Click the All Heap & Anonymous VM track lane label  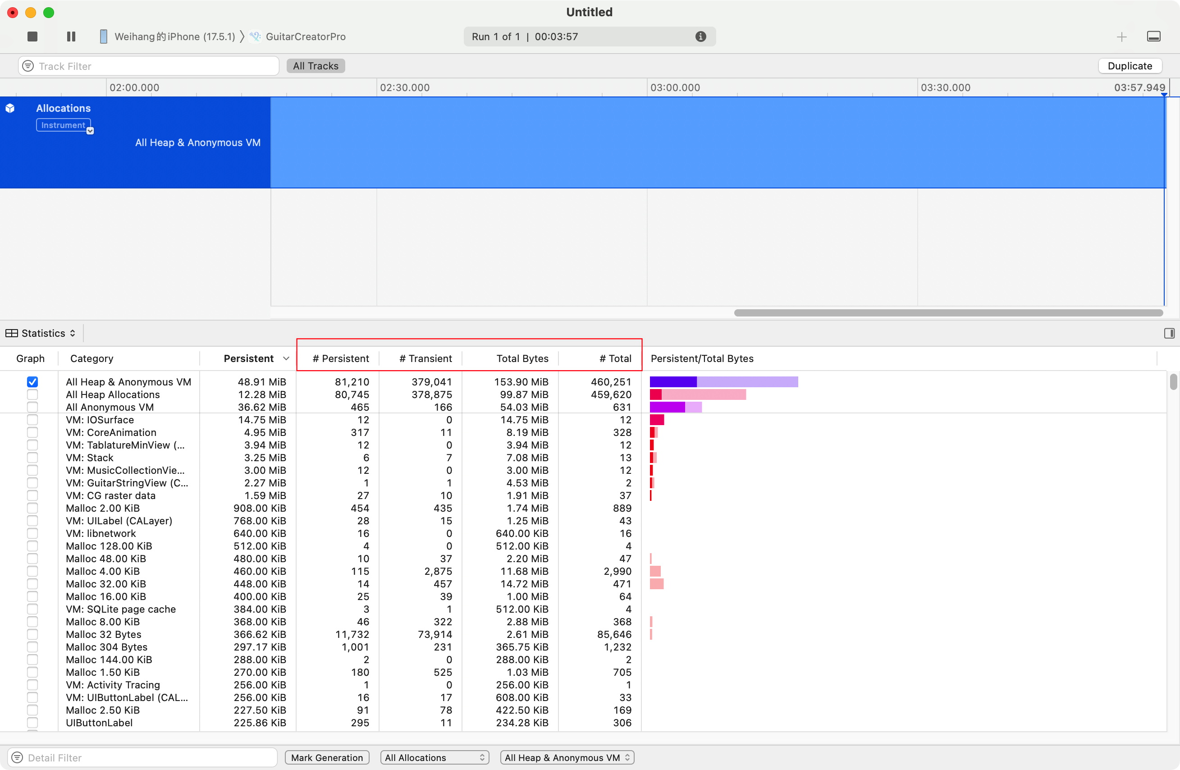point(198,143)
